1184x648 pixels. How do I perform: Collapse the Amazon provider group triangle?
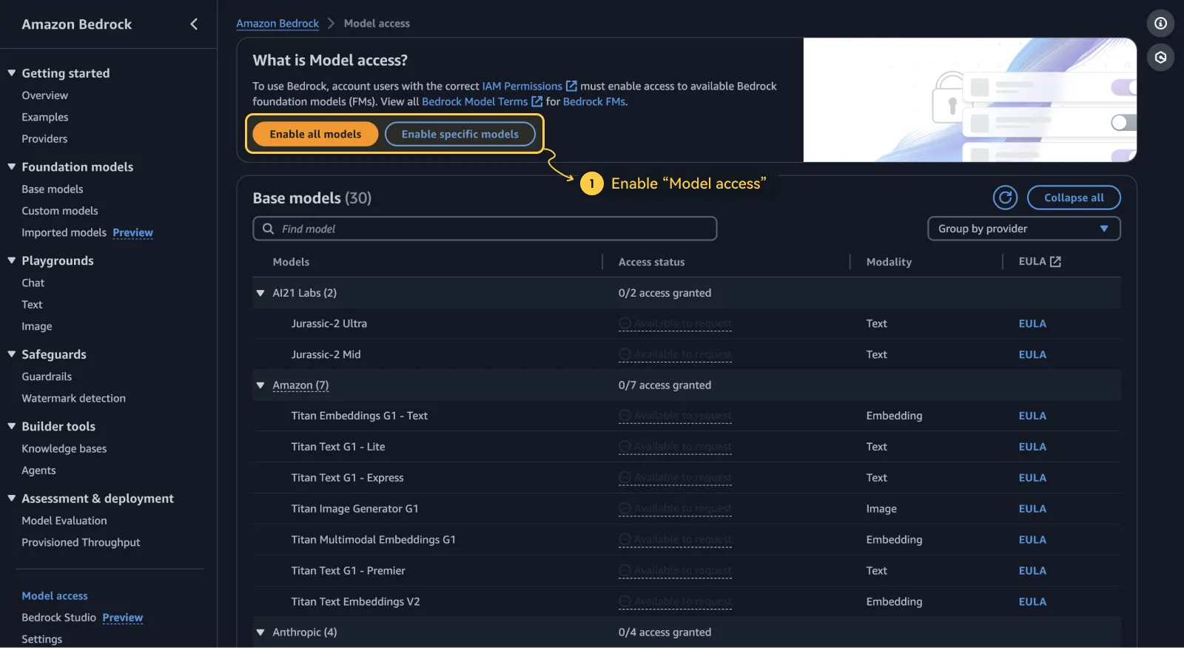260,385
